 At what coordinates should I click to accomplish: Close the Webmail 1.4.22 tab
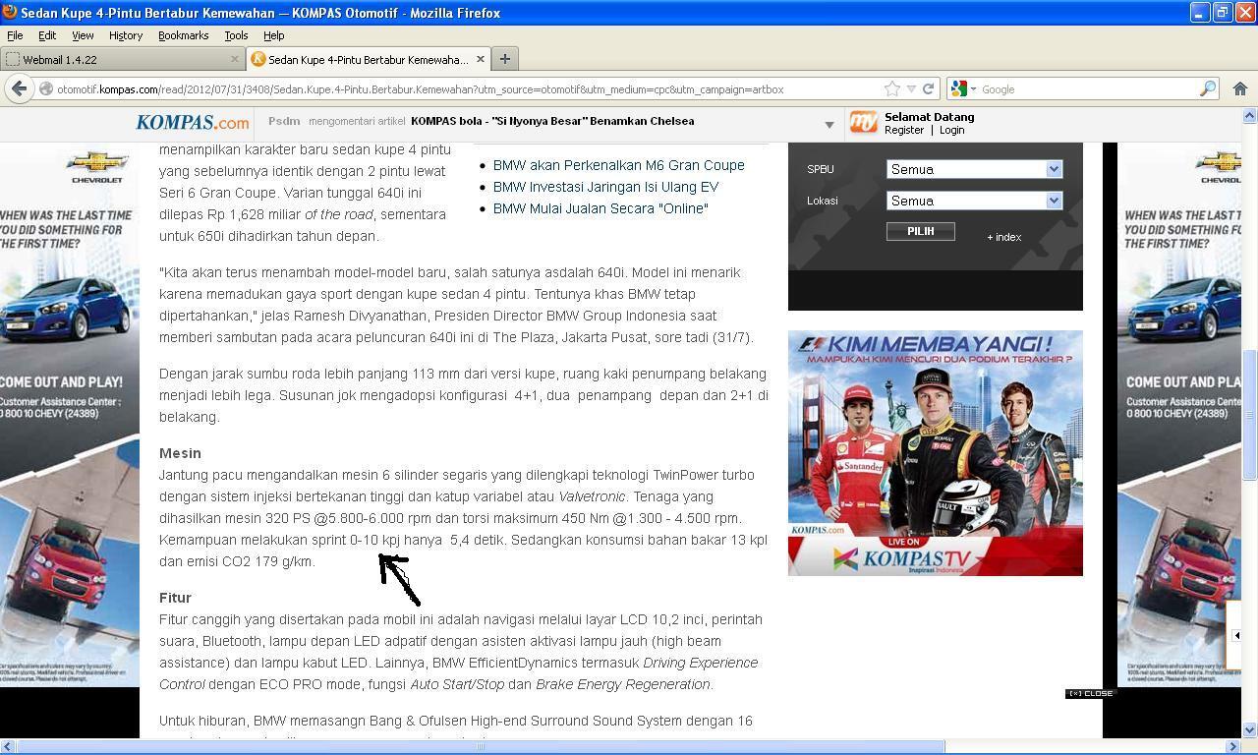235,59
